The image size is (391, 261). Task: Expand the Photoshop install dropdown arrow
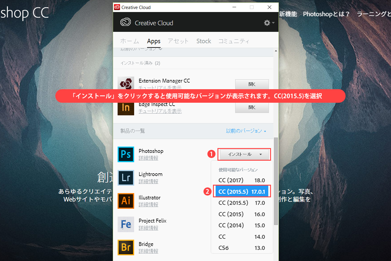(x=260, y=154)
